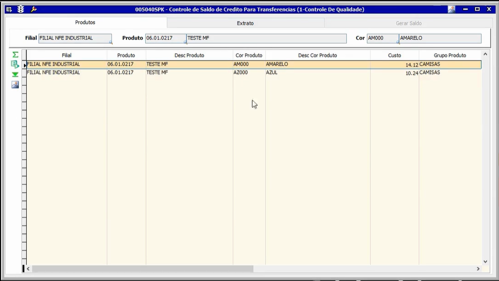Click FILIAL NFE INDUSTRIAL in the AZUL row

pyautogui.click(x=67, y=72)
